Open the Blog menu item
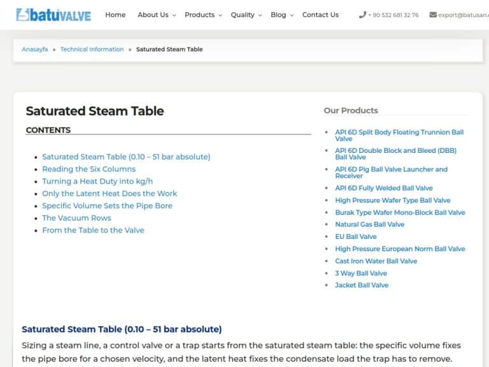Viewport: 489px width, 367px height. pyautogui.click(x=278, y=15)
